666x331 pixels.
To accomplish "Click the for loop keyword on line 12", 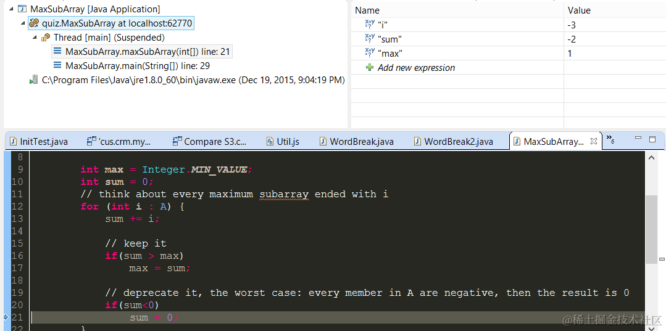I will coord(89,206).
